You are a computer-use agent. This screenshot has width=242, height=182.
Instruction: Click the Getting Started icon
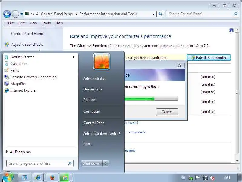pos(6,57)
